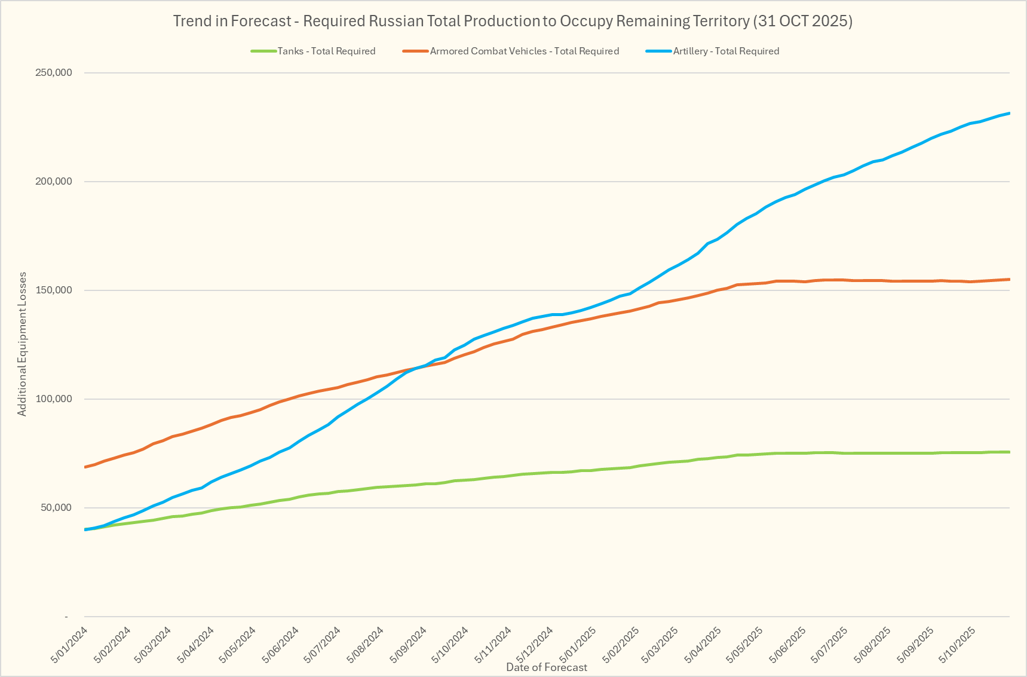The height and width of the screenshot is (677, 1027).
Task: Click the 'Artillery - Total Required' legend label
Action: pos(726,51)
